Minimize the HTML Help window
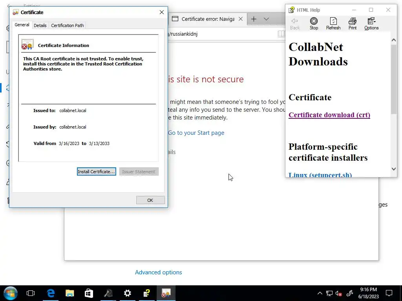The width and height of the screenshot is (402, 301). point(354,10)
